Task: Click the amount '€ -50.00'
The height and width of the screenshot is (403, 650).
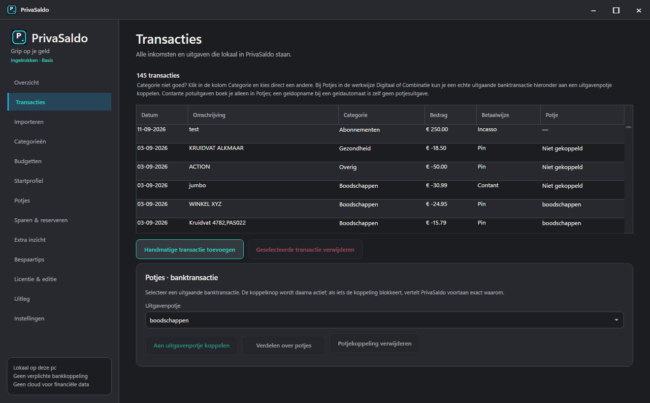Action: (437, 167)
